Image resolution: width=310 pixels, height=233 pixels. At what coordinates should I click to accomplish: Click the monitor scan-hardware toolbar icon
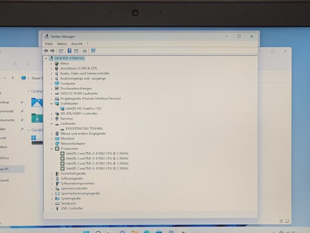click(x=93, y=51)
